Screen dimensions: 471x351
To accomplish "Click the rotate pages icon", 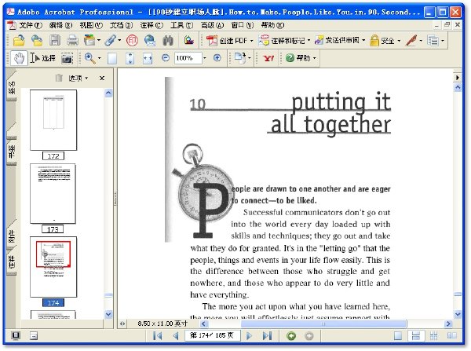I will click(240, 57).
